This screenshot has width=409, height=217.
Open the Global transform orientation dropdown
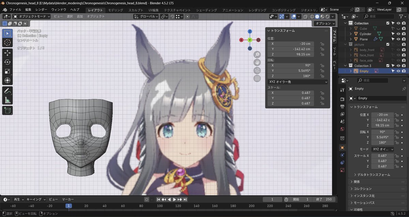pos(146,16)
